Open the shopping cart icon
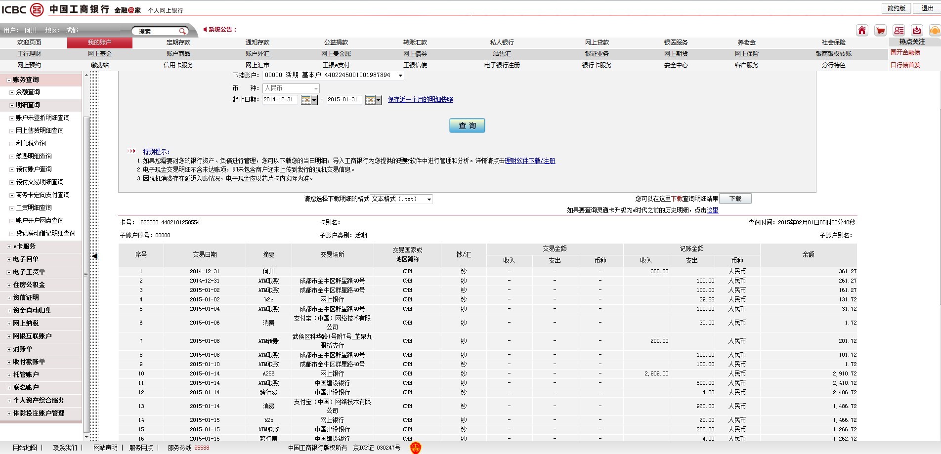Screen dimensions: 941x454 (880, 31)
